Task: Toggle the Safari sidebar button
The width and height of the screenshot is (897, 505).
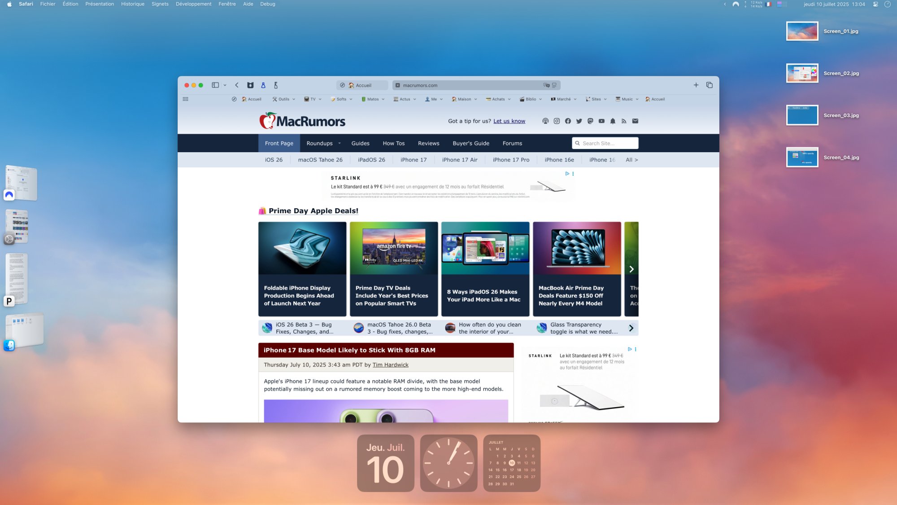Action: tap(215, 85)
